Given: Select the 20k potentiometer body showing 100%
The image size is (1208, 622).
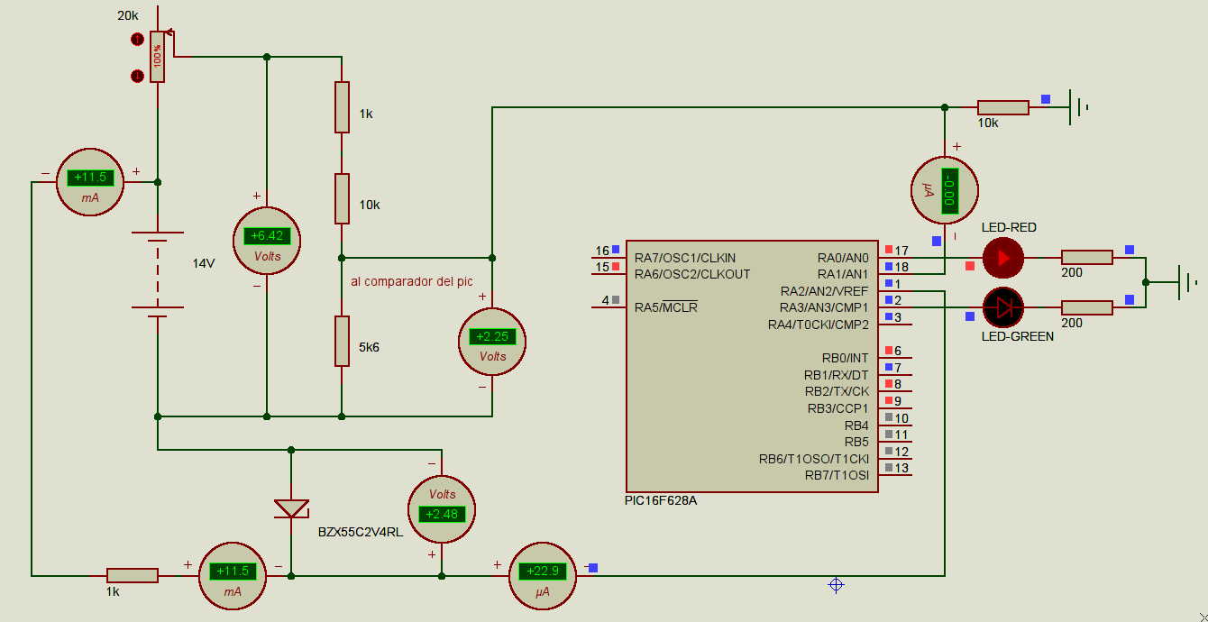Looking at the screenshot, I should [x=158, y=57].
